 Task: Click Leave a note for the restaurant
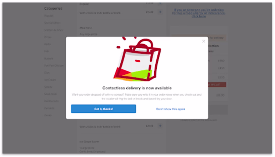pos(199,120)
